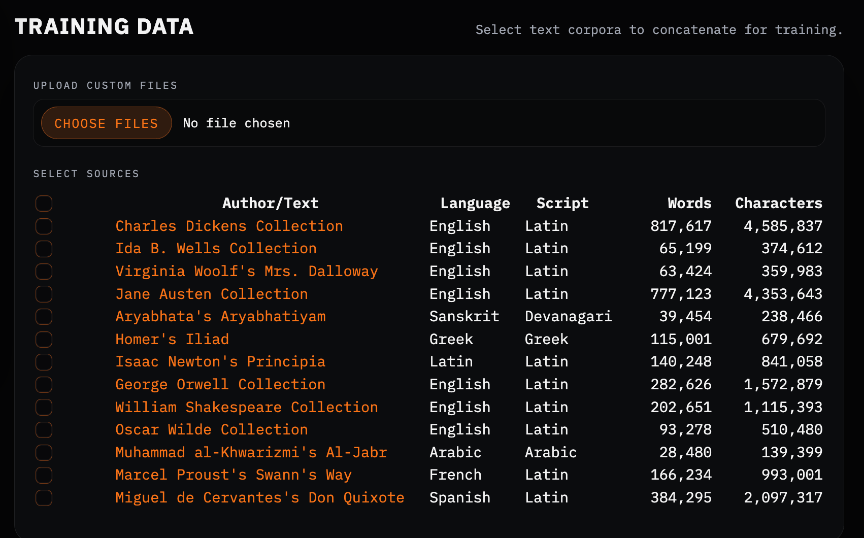This screenshot has height=538, width=864.
Task: Click the Marcel Proust's Swann's Way link
Action: (x=233, y=475)
